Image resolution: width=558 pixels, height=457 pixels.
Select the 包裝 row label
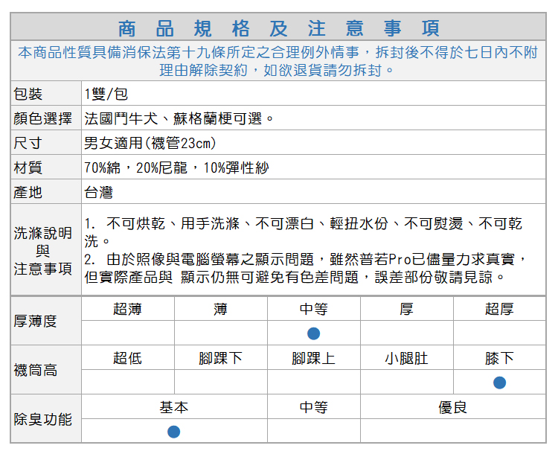click(x=28, y=94)
